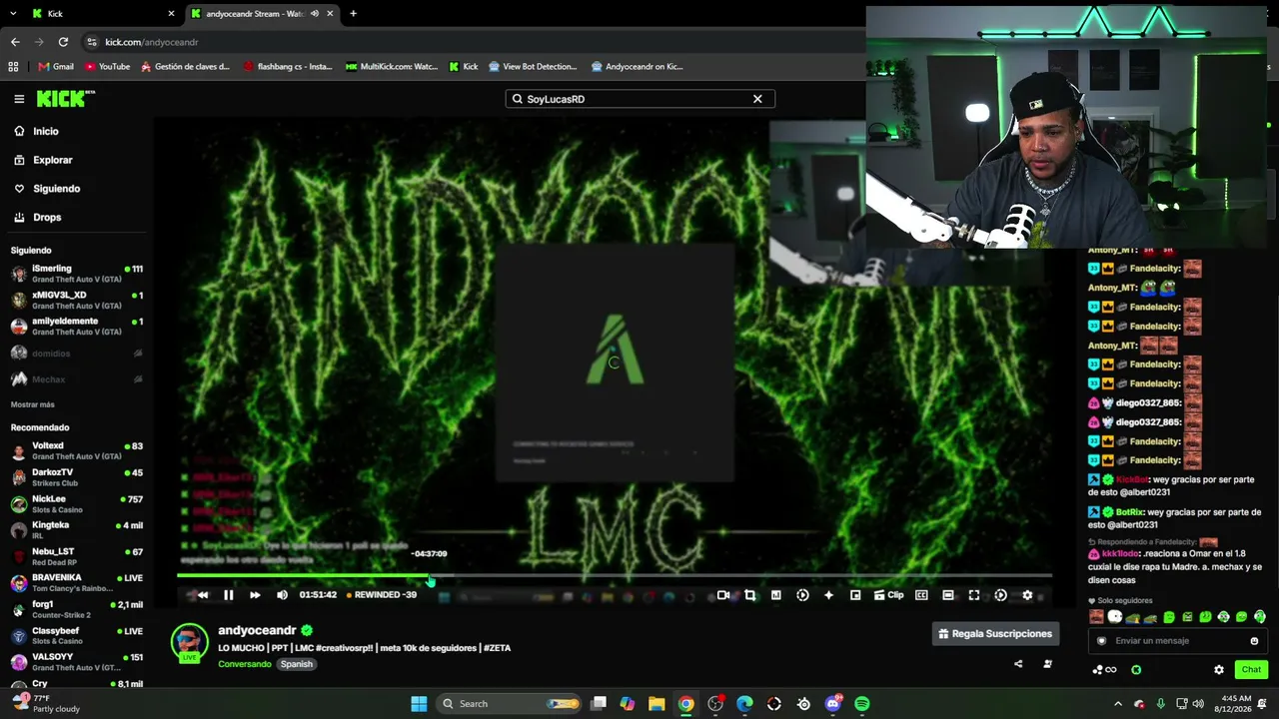Click the icon right of share
Screen dimensions: 1279x719
point(1047,664)
